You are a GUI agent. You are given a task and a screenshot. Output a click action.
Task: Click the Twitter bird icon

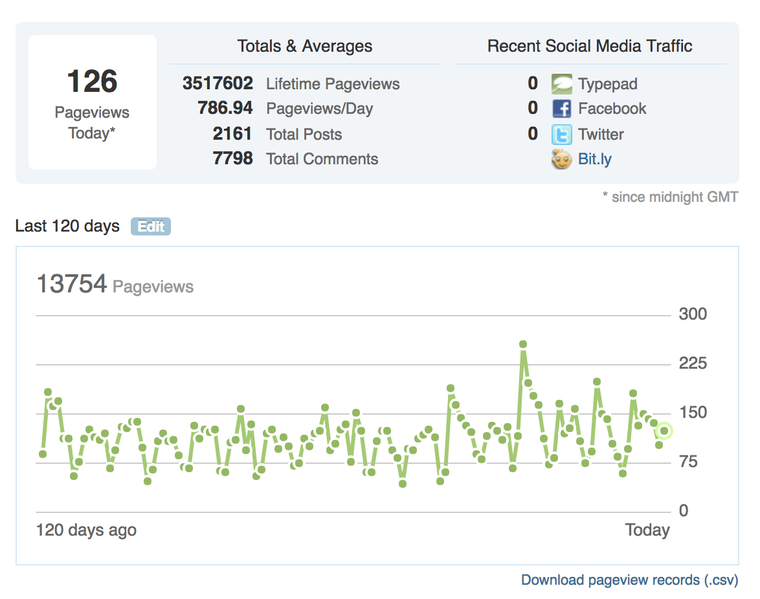tap(562, 135)
